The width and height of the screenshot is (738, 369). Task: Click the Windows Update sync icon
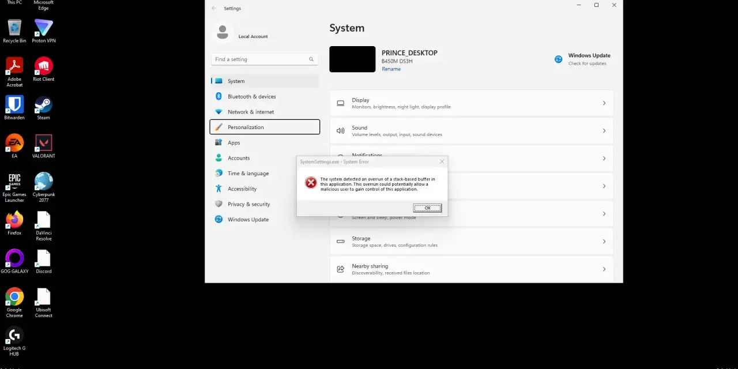pos(558,59)
